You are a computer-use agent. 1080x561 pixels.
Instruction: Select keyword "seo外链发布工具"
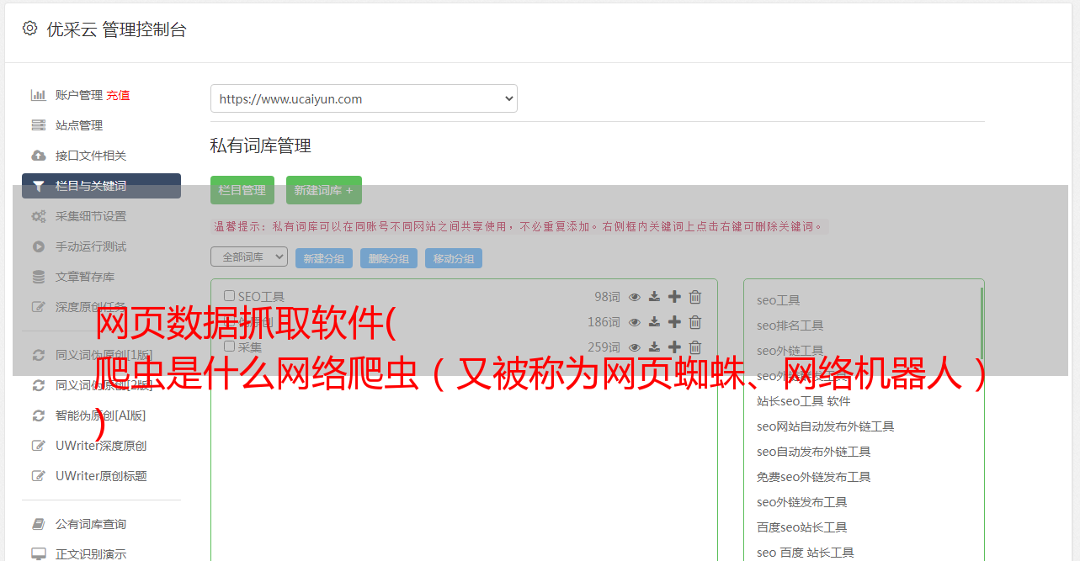coord(802,502)
